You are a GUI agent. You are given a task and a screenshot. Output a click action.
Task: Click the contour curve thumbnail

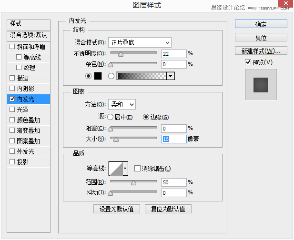coord(116,169)
